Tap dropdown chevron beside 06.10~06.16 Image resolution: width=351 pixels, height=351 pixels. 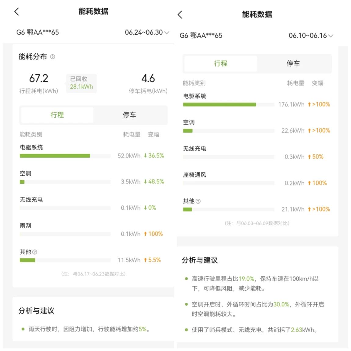(331, 36)
